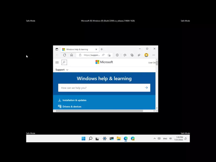This screenshot has height=162, width=216.
Task: Open the ENG language switcher
Action: tap(165, 139)
